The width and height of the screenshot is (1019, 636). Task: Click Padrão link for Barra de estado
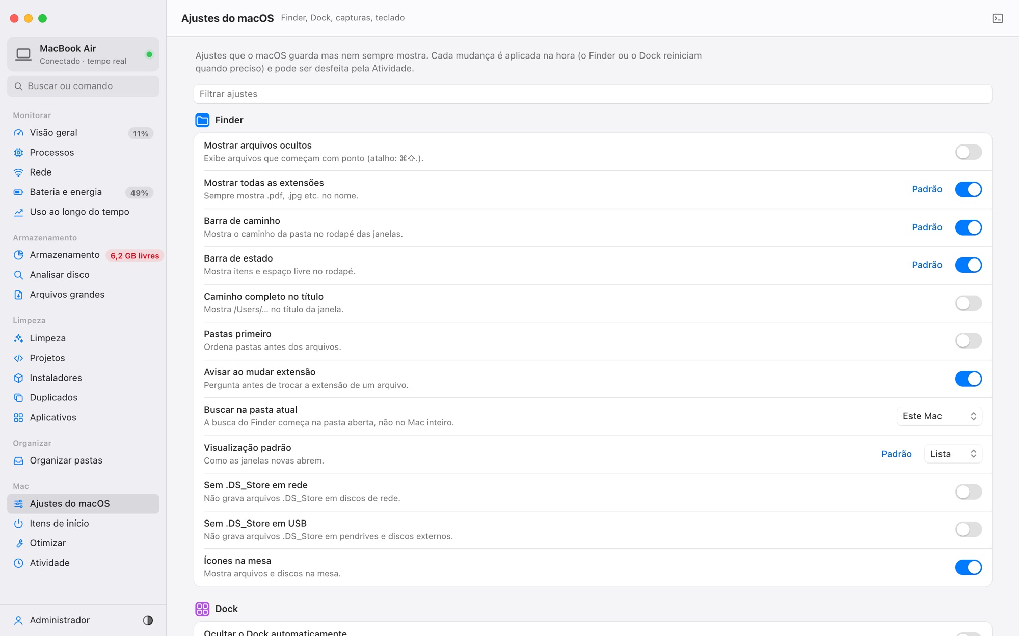(927, 265)
